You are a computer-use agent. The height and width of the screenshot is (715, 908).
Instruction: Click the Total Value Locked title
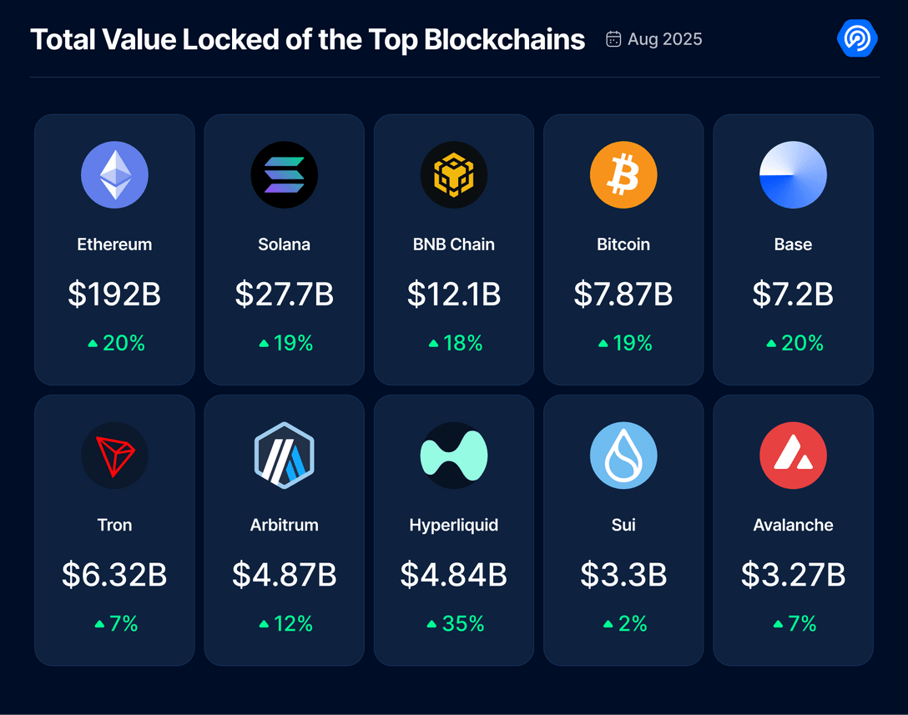pyautogui.click(x=307, y=39)
